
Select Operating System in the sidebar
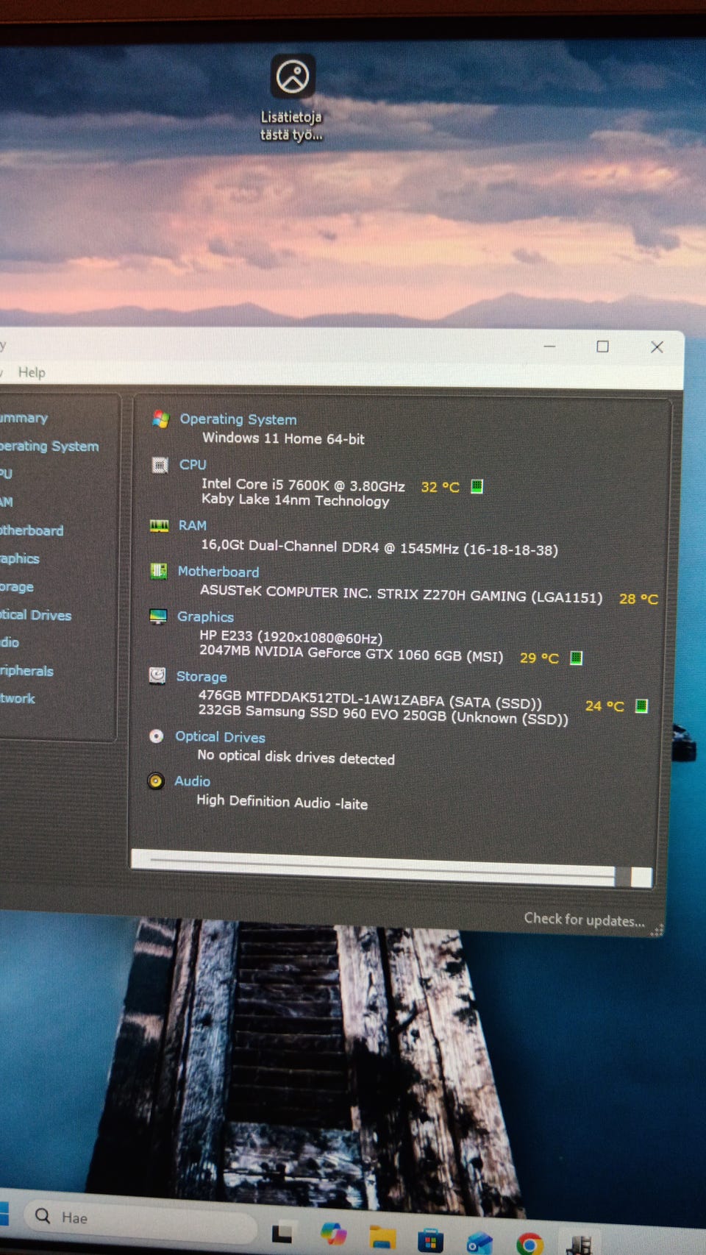coord(49,447)
